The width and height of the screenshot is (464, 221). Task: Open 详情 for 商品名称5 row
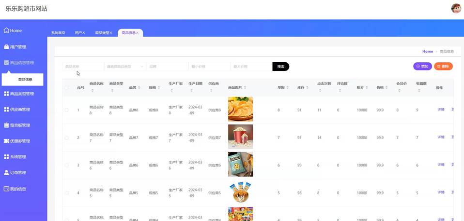441,193
